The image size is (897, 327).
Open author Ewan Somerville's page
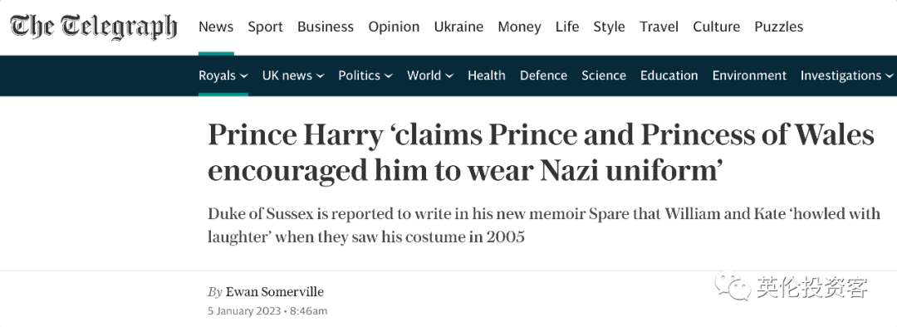tap(275, 291)
